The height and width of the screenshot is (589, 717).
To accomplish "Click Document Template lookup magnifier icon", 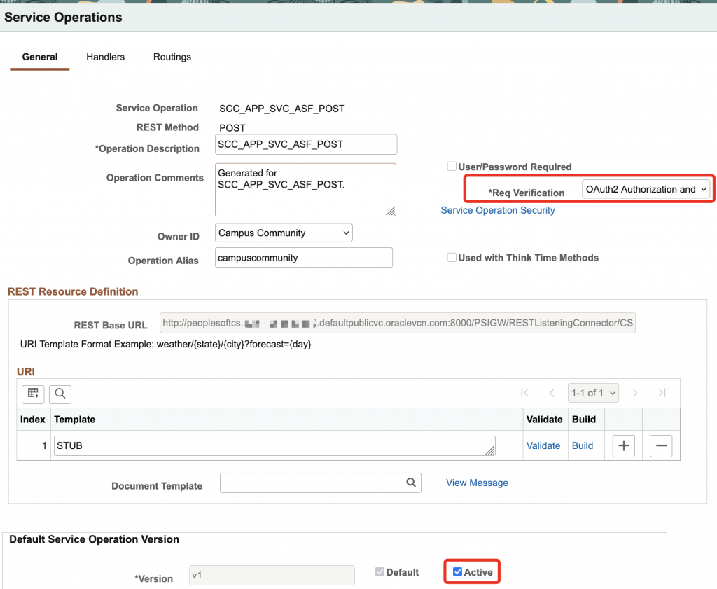I will [411, 483].
